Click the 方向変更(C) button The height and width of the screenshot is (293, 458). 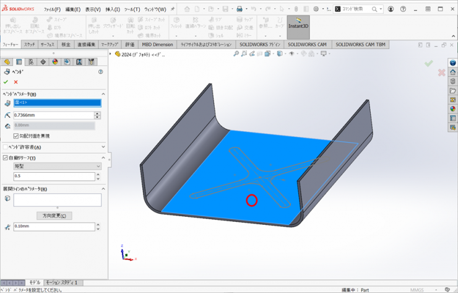[x=54, y=216]
